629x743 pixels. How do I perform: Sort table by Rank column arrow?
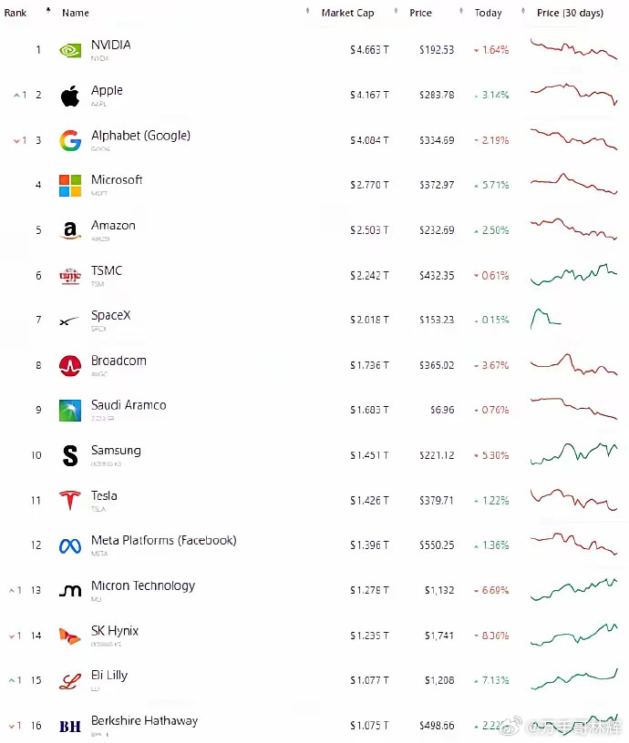(x=48, y=9)
